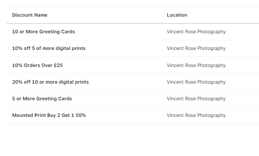Screen dimensions: 259x156
Task: Open the 5 or More Greeting Cards discount
Action: 42,99
